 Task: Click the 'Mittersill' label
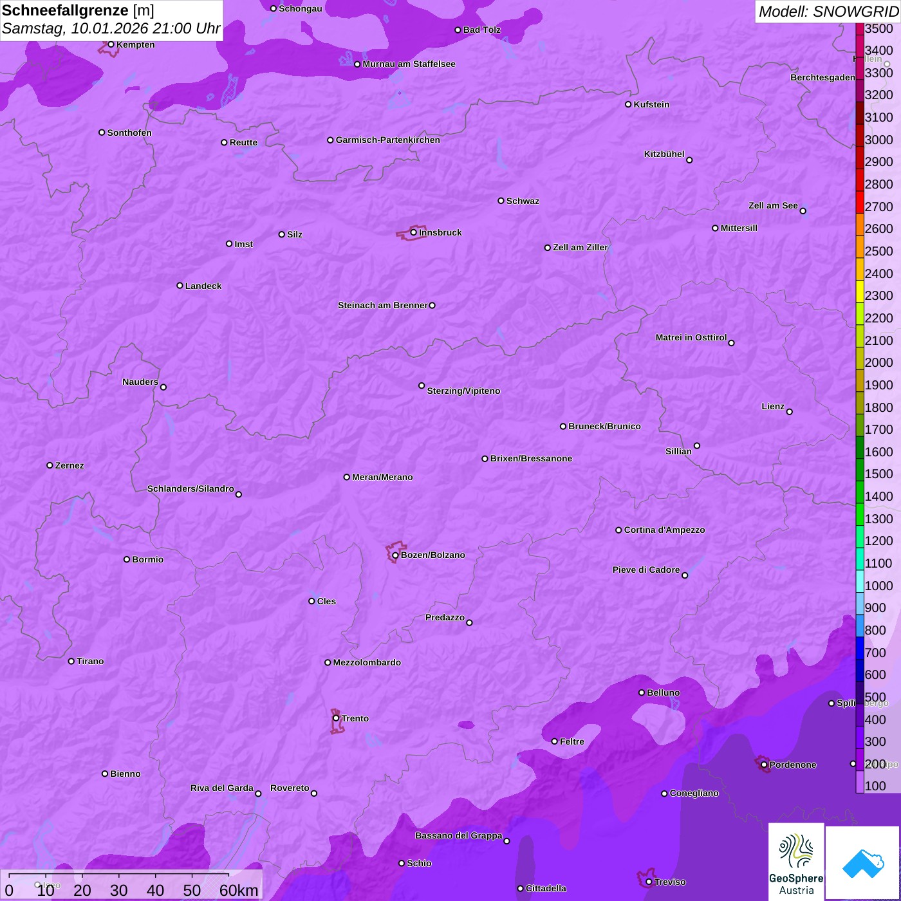point(739,228)
